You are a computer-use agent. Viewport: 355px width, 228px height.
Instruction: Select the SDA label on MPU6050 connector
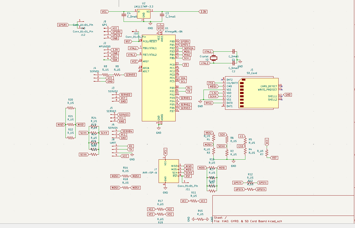pos(115,60)
